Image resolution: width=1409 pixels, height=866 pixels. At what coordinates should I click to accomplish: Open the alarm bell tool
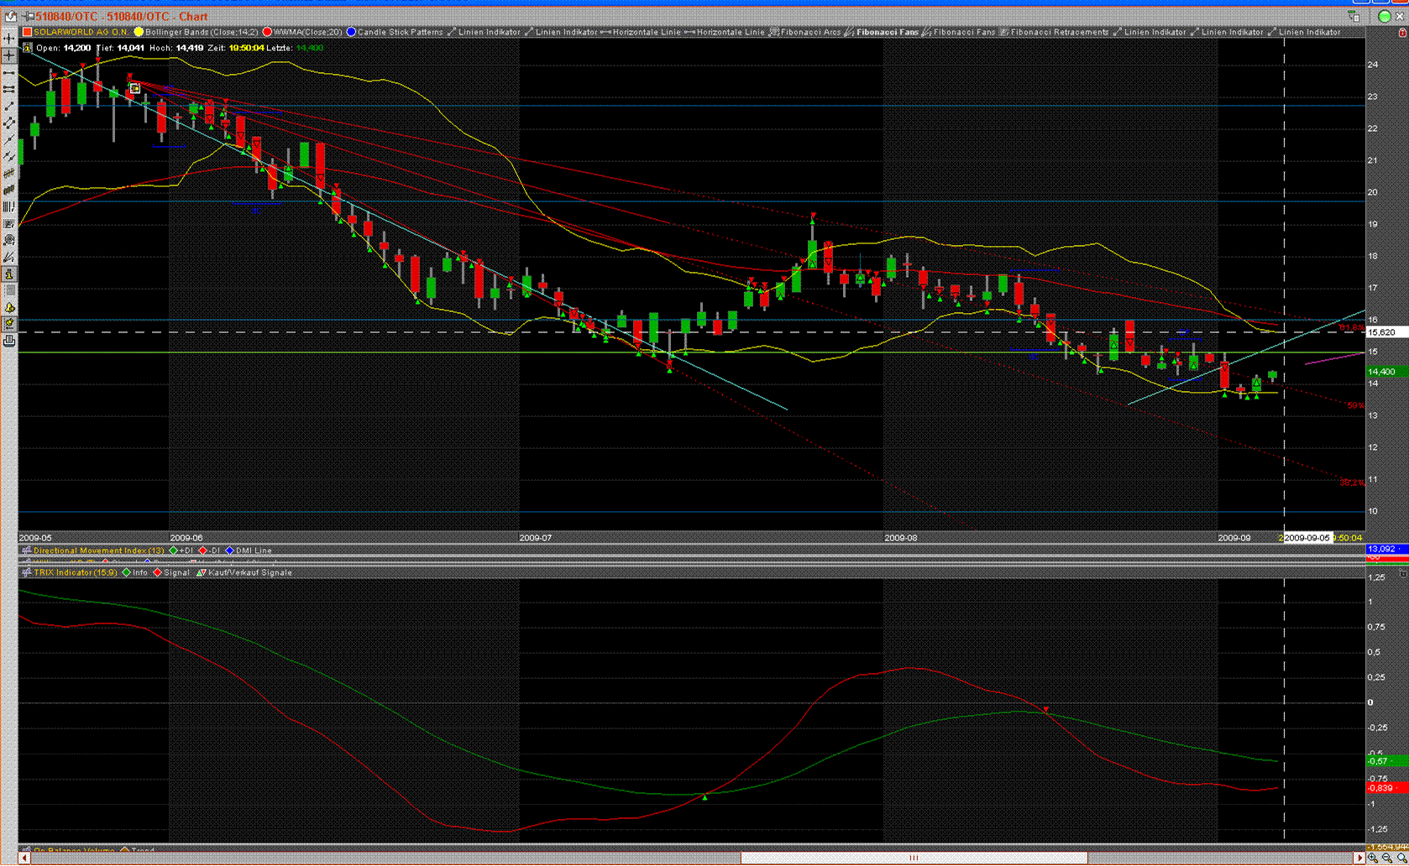click(9, 307)
